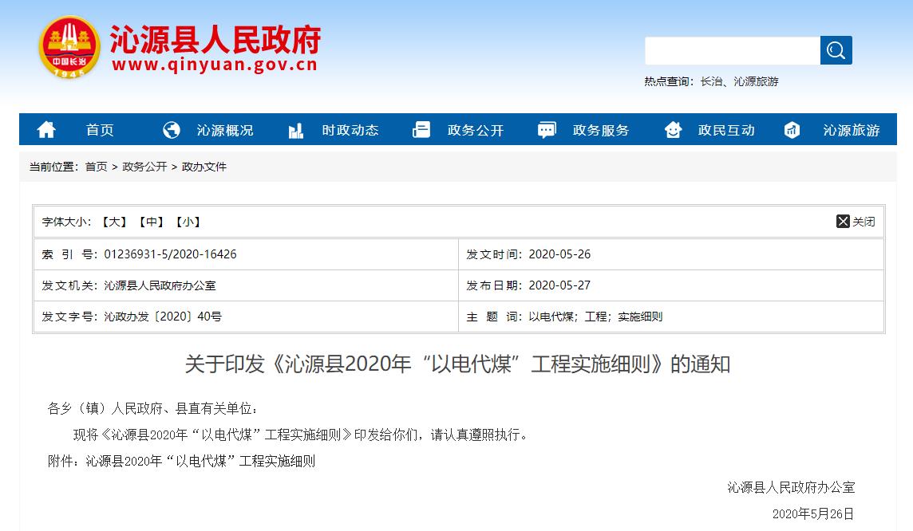
Task: Click the X icon next to 关闭
Action: pos(843,222)
